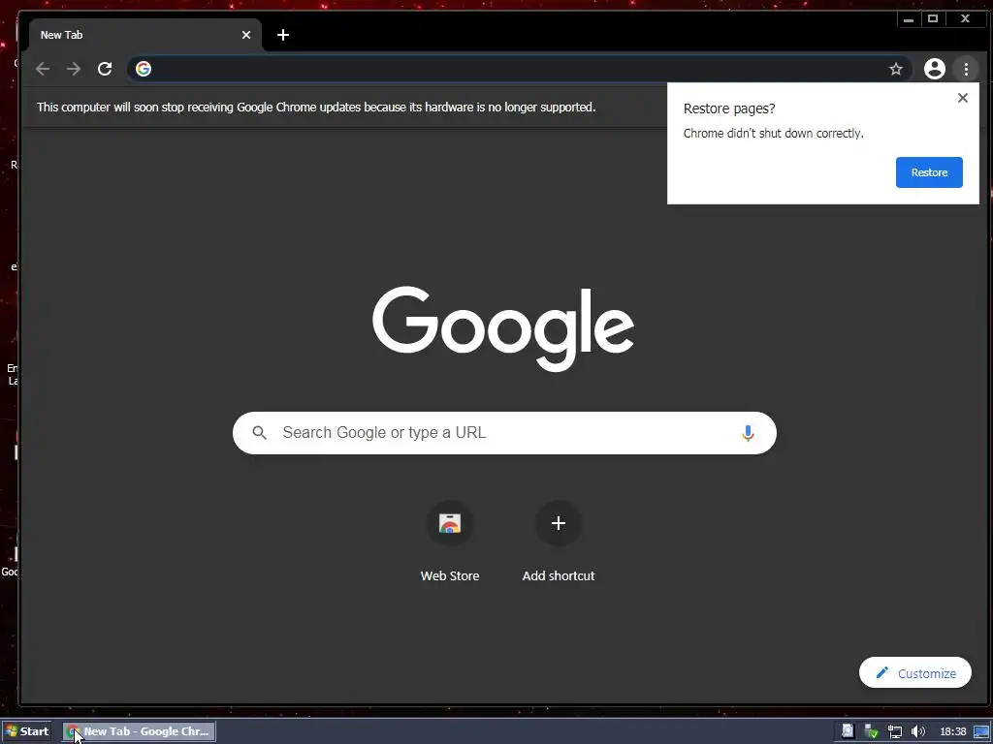
Task: Click the magnifier icon in search box
Action: (259, 433)
